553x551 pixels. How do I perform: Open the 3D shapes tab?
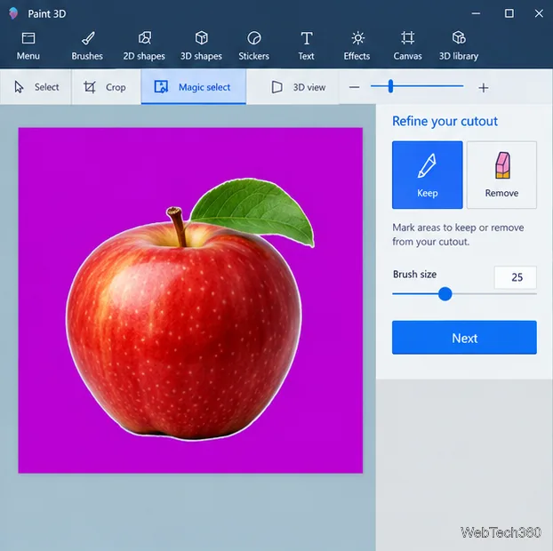coord(201,46)
